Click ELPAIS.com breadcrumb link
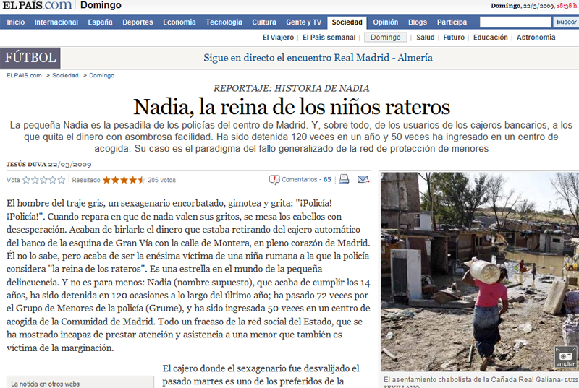 pyautogui.click(x=24, y=75)
